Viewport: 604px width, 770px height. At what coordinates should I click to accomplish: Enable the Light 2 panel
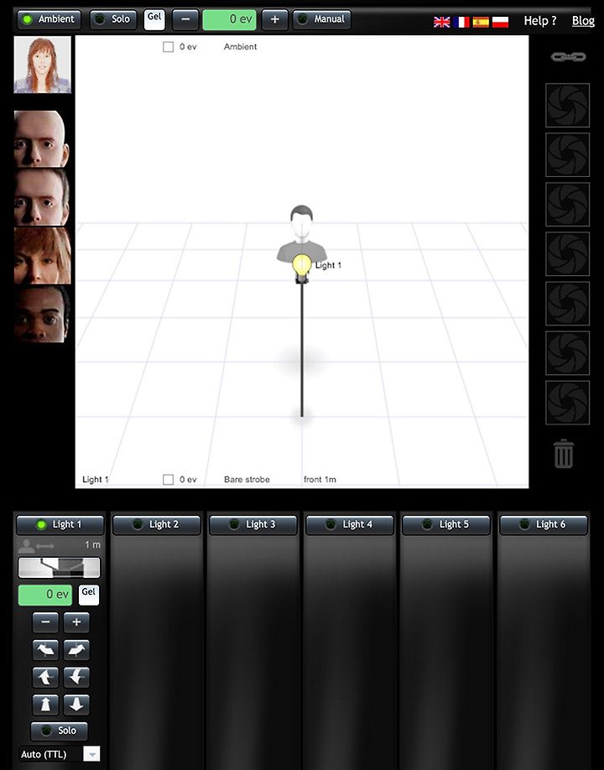157,524
